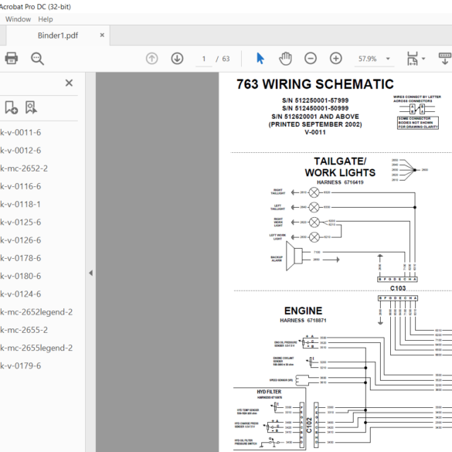Add a new bookmark icon
The height and width of the screenshot is (452, 452).
[x=12, y=107]
